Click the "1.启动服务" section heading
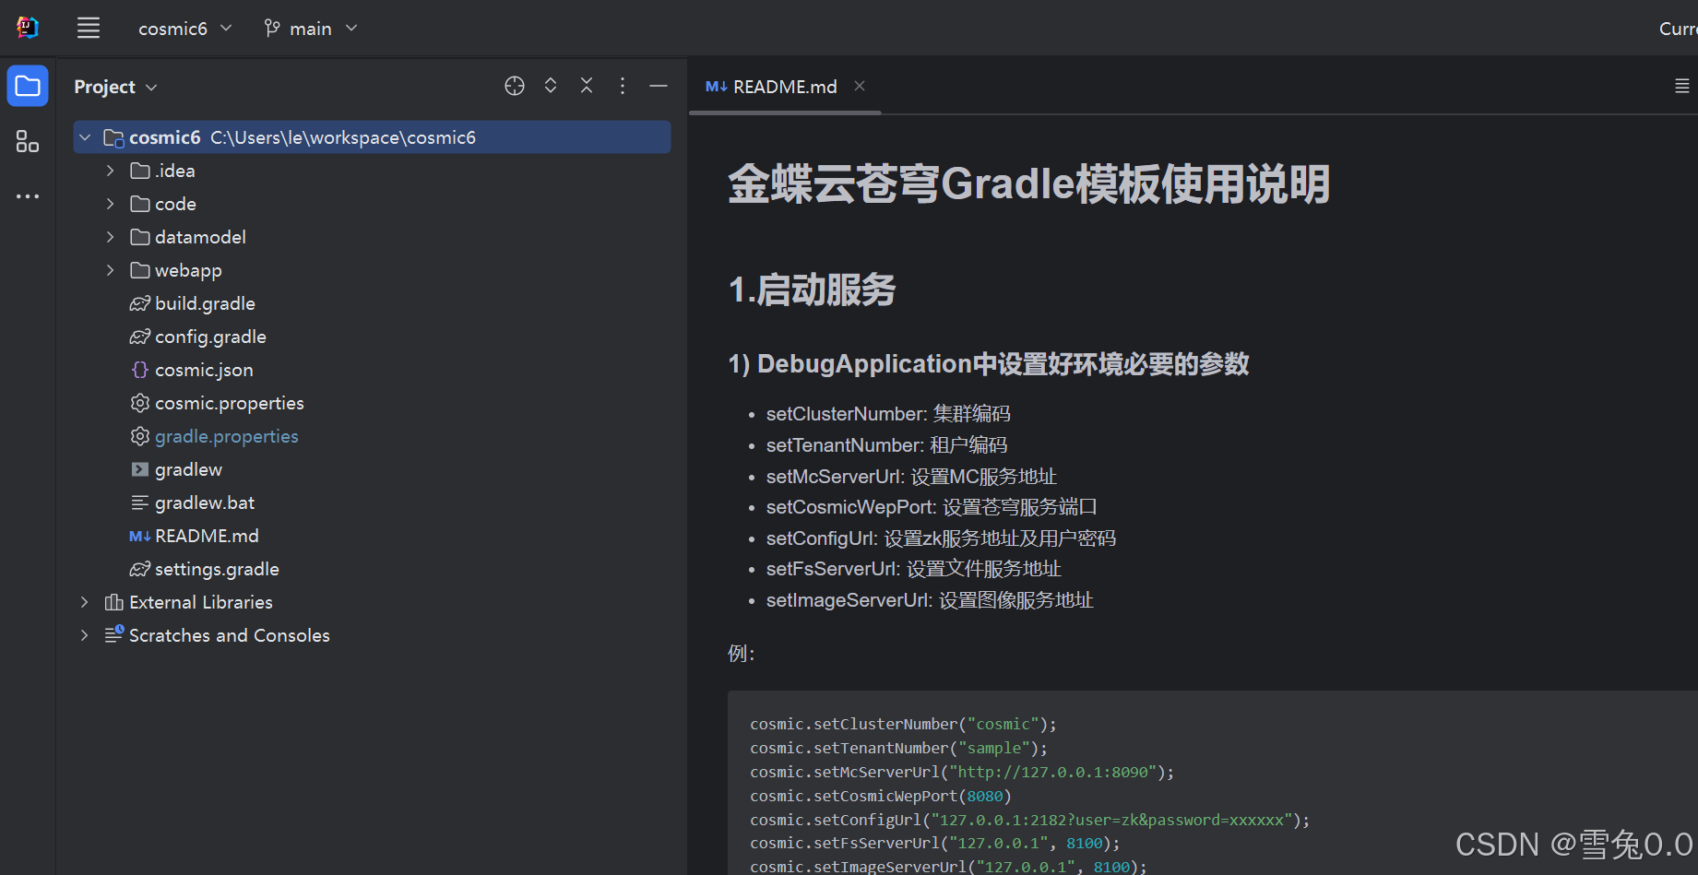Screen dimensions: 1698x875 [x=812, y=290]
